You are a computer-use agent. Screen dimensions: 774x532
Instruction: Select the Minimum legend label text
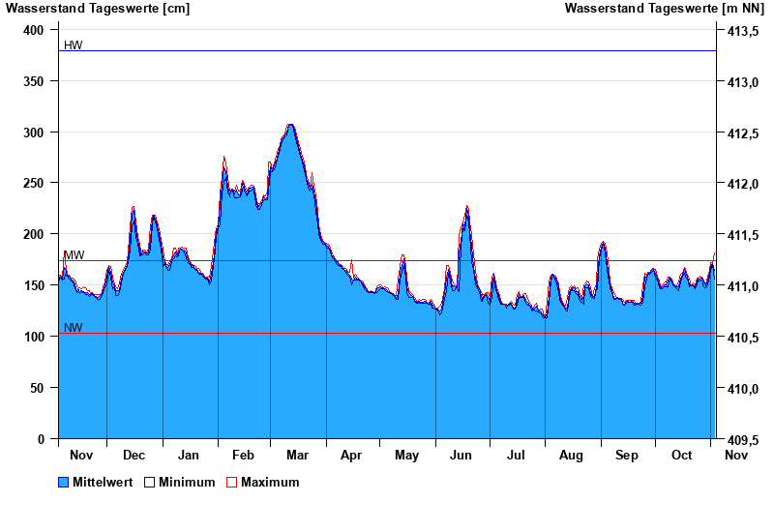[x=187, y=482]
